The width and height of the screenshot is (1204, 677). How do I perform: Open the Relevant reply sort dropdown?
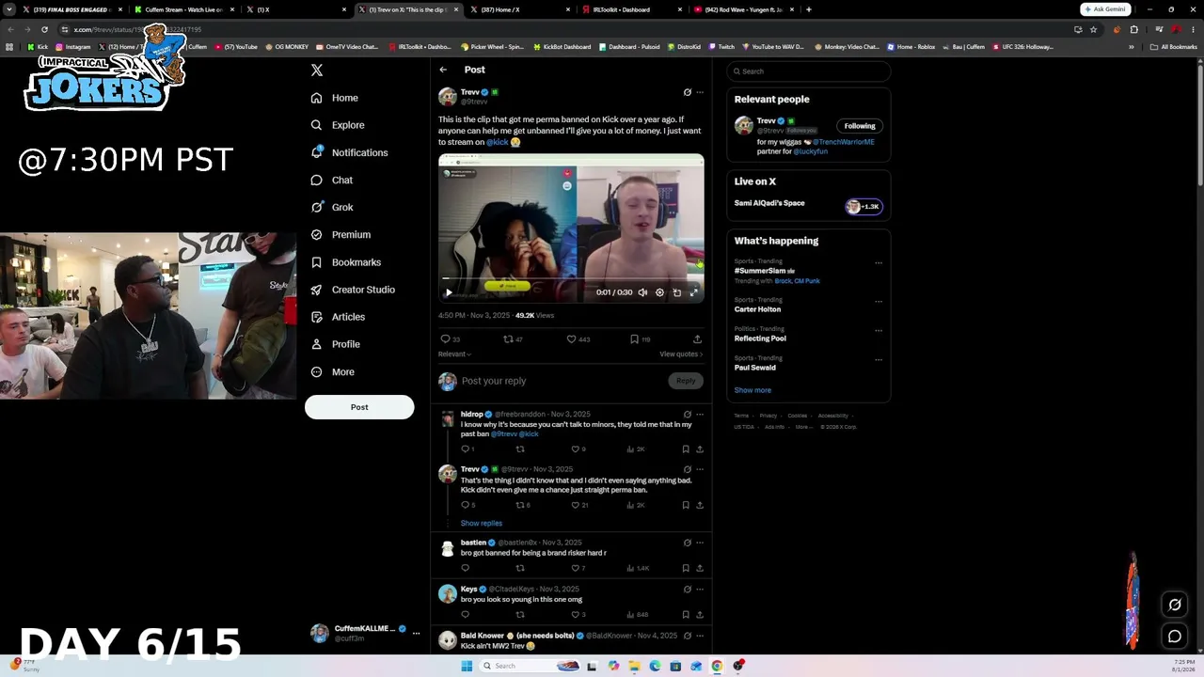454,354
